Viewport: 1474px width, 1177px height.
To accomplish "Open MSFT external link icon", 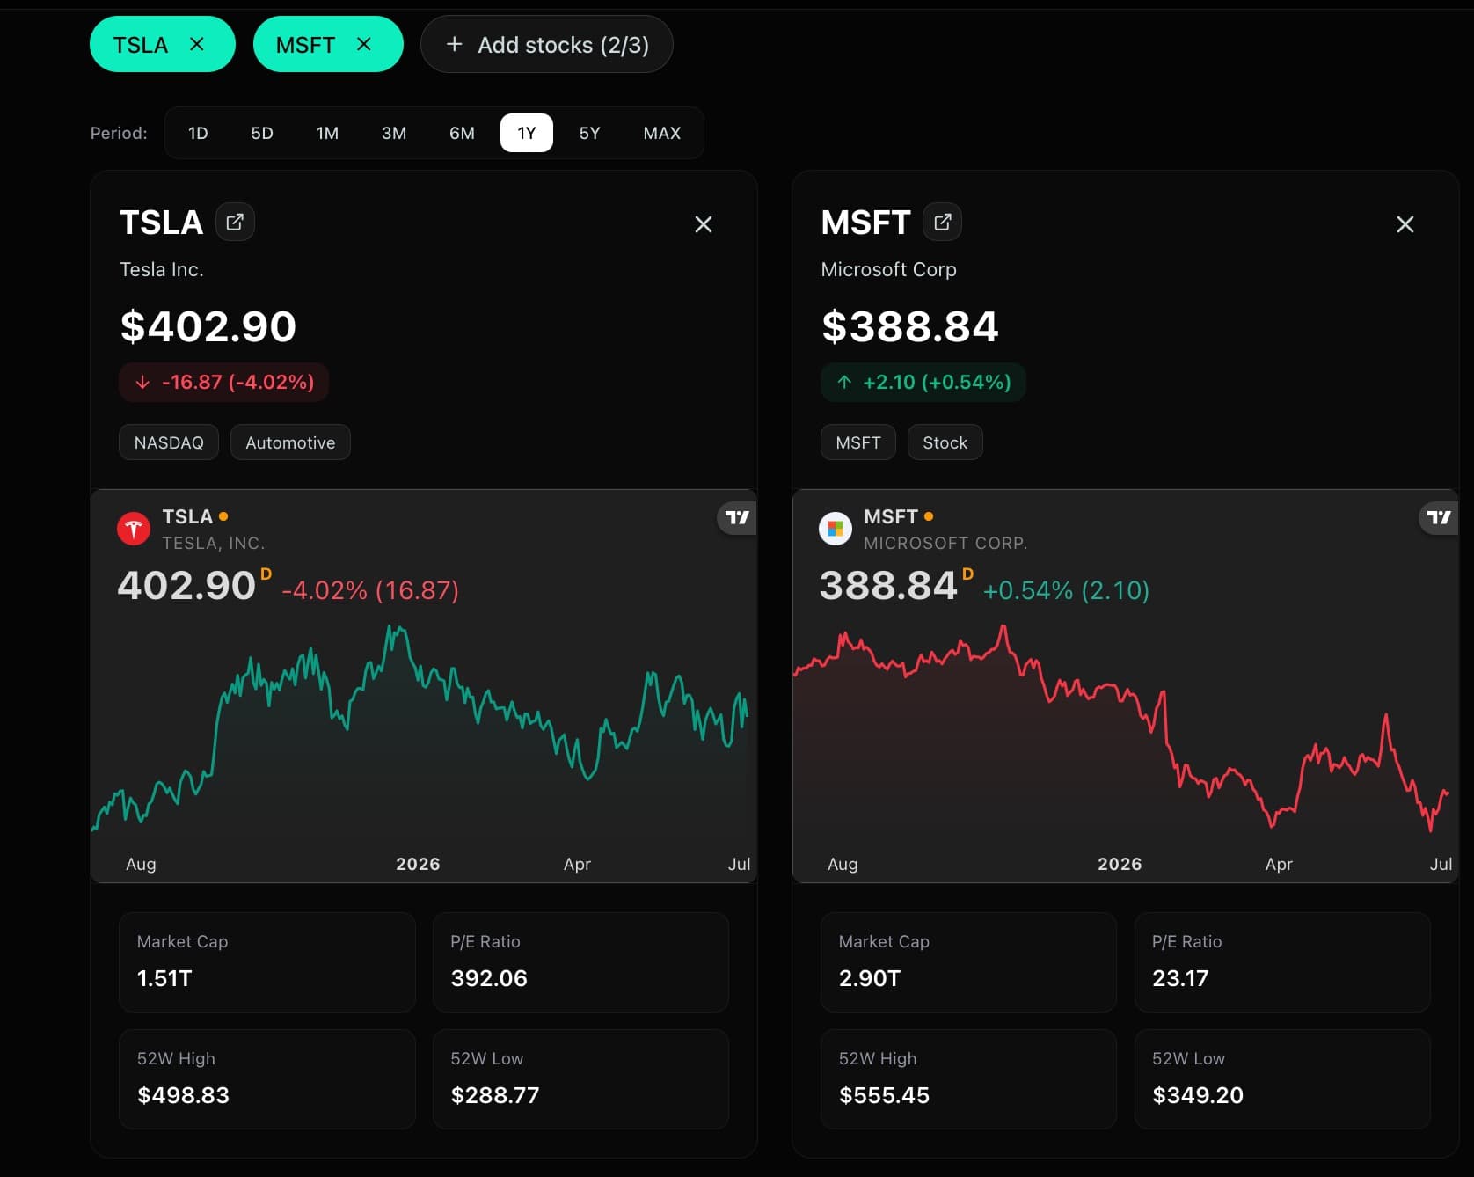I will tap(942, 222).
